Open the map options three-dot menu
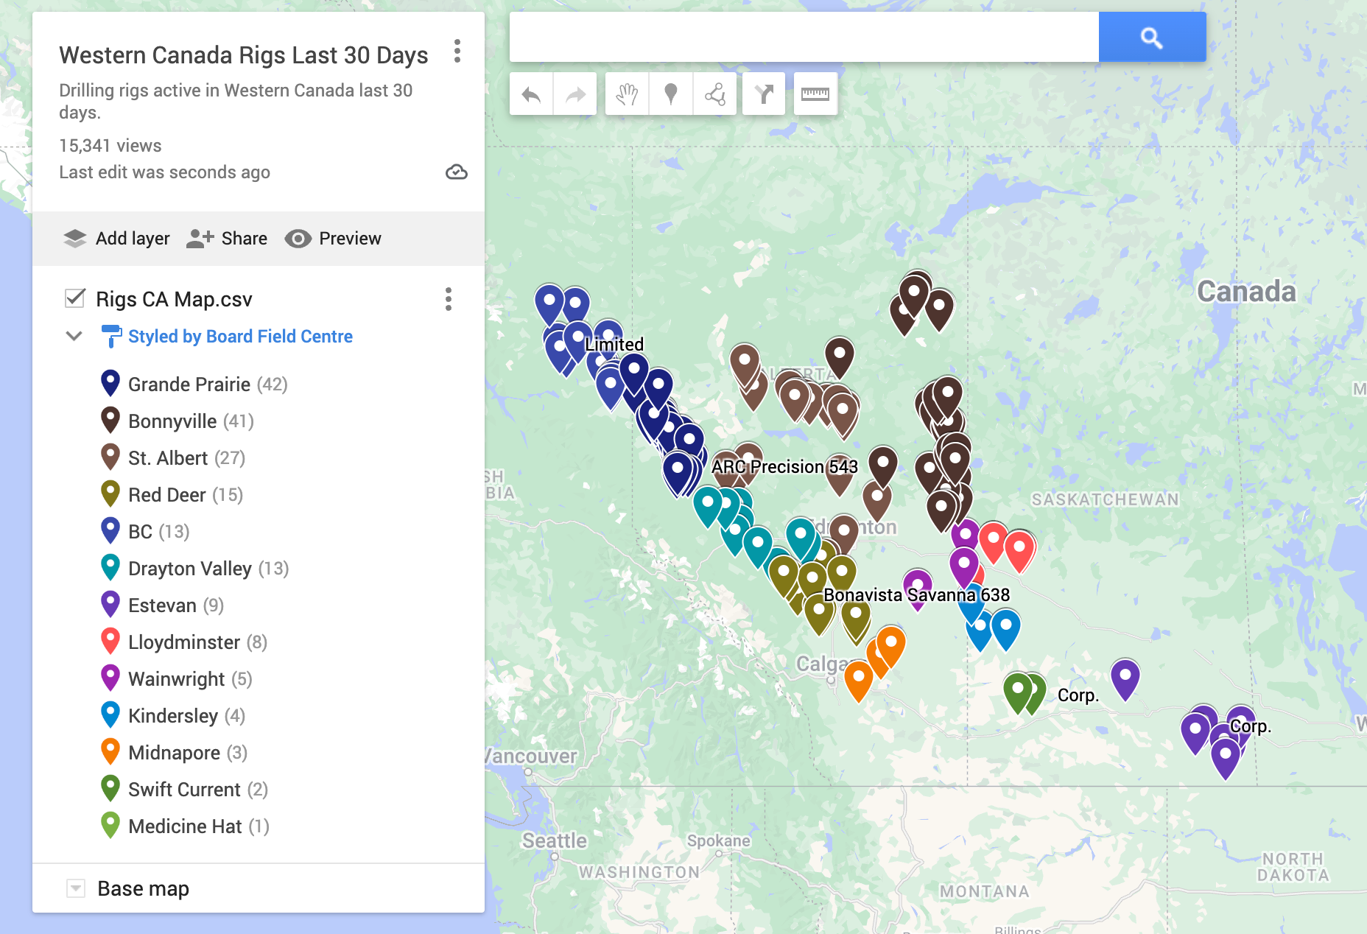This screenshot has width=1367, height=934. 457,52
